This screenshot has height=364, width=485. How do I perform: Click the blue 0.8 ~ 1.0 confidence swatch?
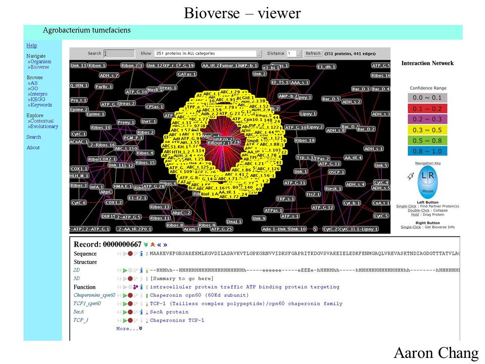(x=427, y=151)
